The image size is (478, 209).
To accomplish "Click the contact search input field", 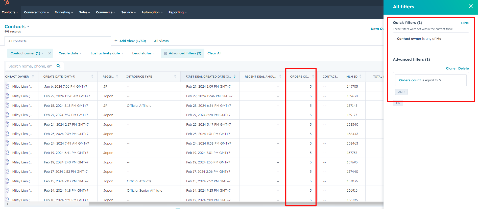I will click(x=30, y=66).
